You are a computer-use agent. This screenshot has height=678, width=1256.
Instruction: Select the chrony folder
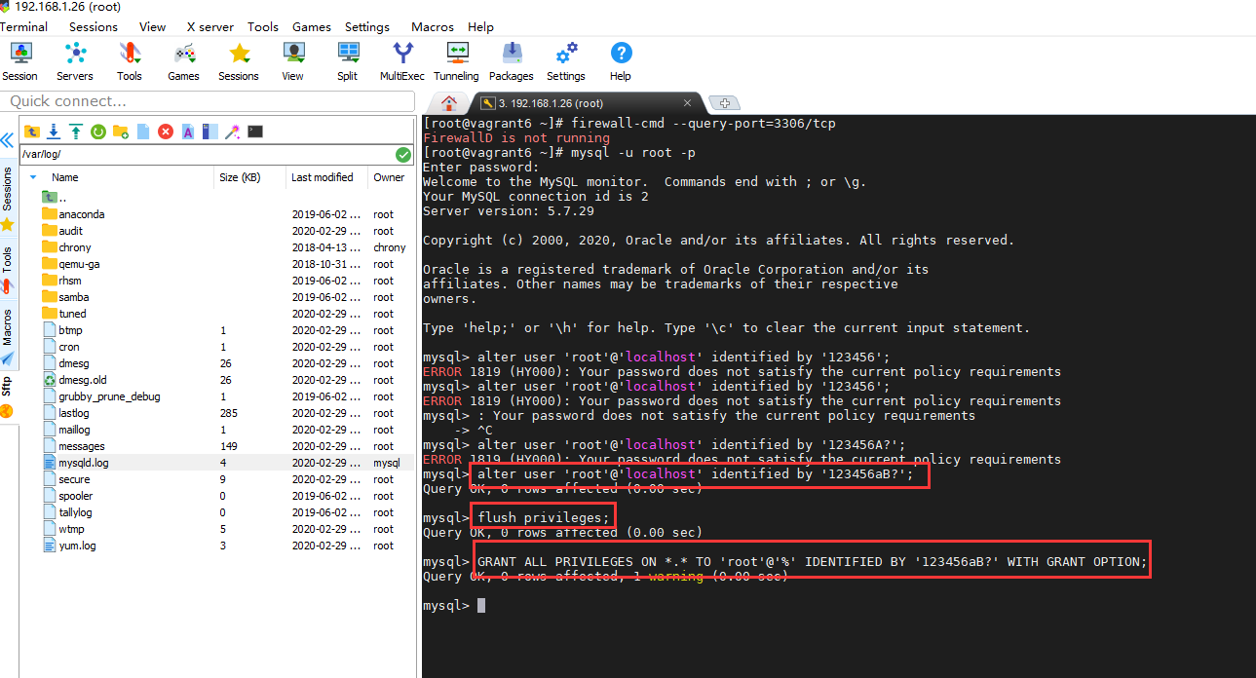[x=218, y=247]
